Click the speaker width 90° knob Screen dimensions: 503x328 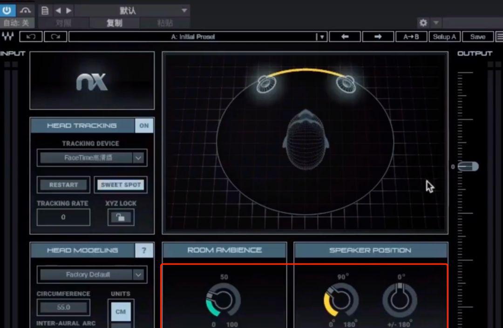pos(341,300)
